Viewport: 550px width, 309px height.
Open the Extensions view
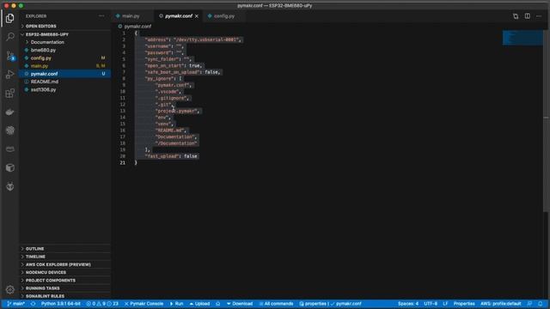(9, 94)
